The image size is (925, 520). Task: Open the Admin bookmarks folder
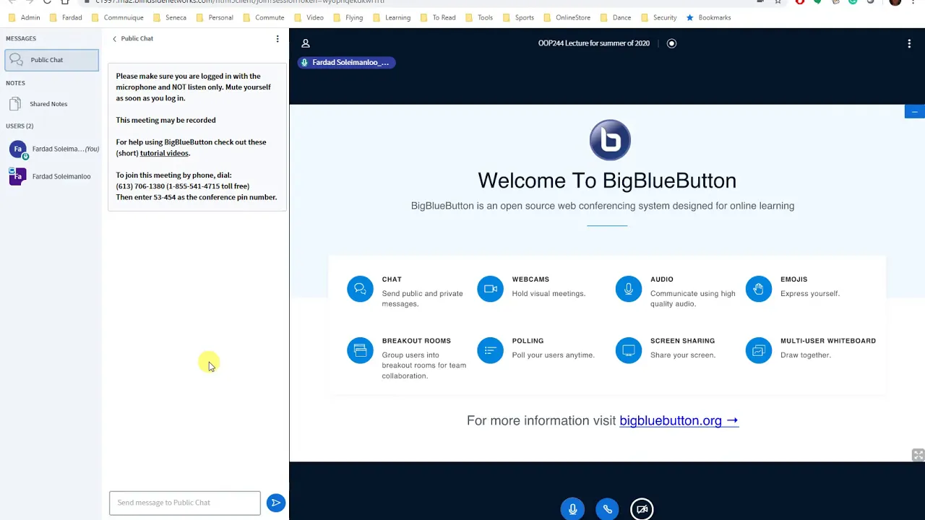(24, 17)
